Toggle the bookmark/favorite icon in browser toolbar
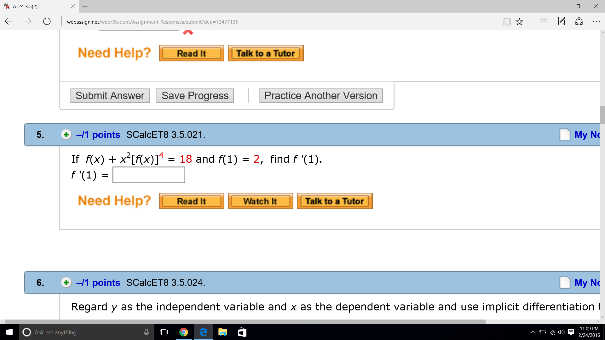The width and height of the screenshot is (605, 340). tap(520, 22)
